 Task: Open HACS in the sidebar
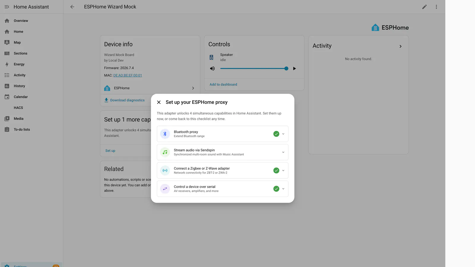point(31,108)
